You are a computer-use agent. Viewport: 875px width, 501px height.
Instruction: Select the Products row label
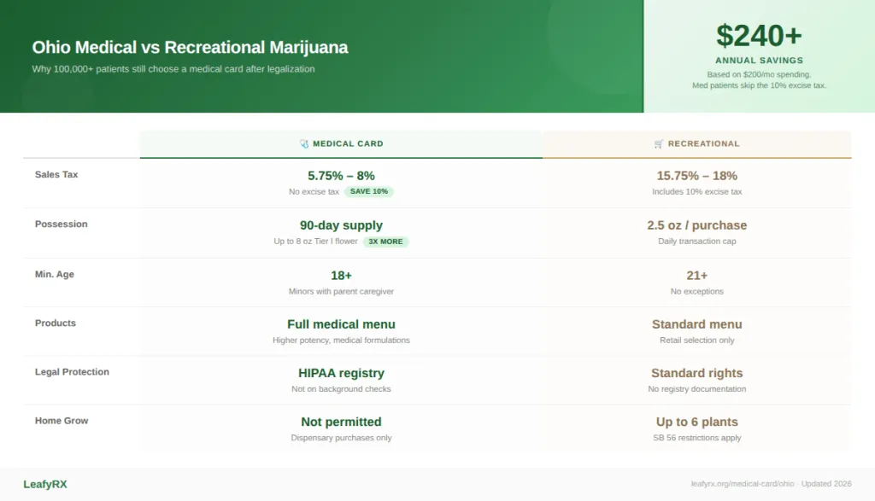pos(56,323)
